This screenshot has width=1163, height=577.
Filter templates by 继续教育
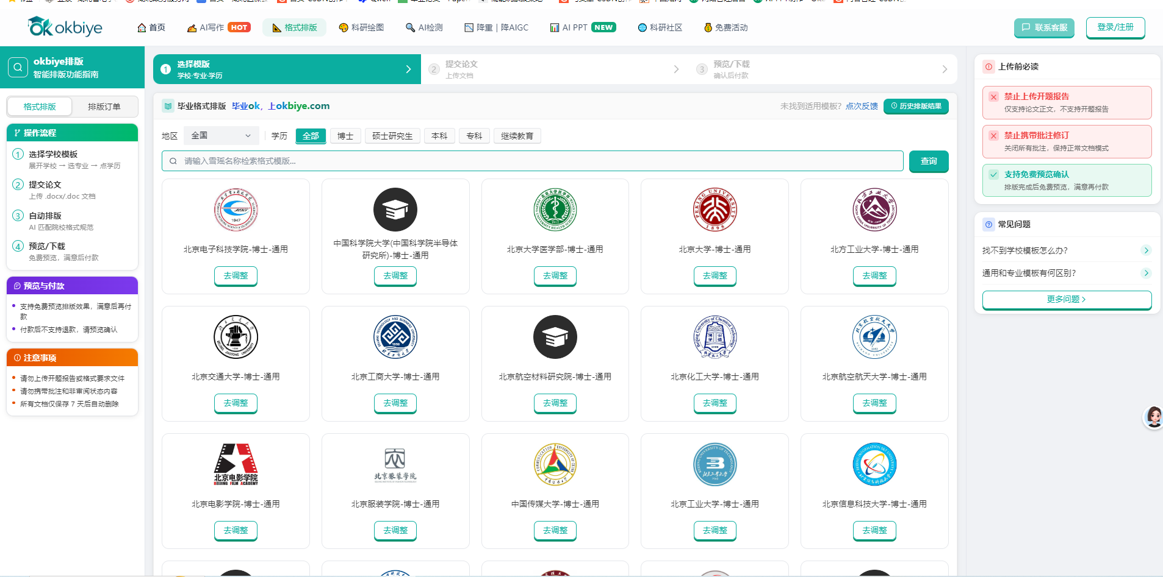coord(517,136)
